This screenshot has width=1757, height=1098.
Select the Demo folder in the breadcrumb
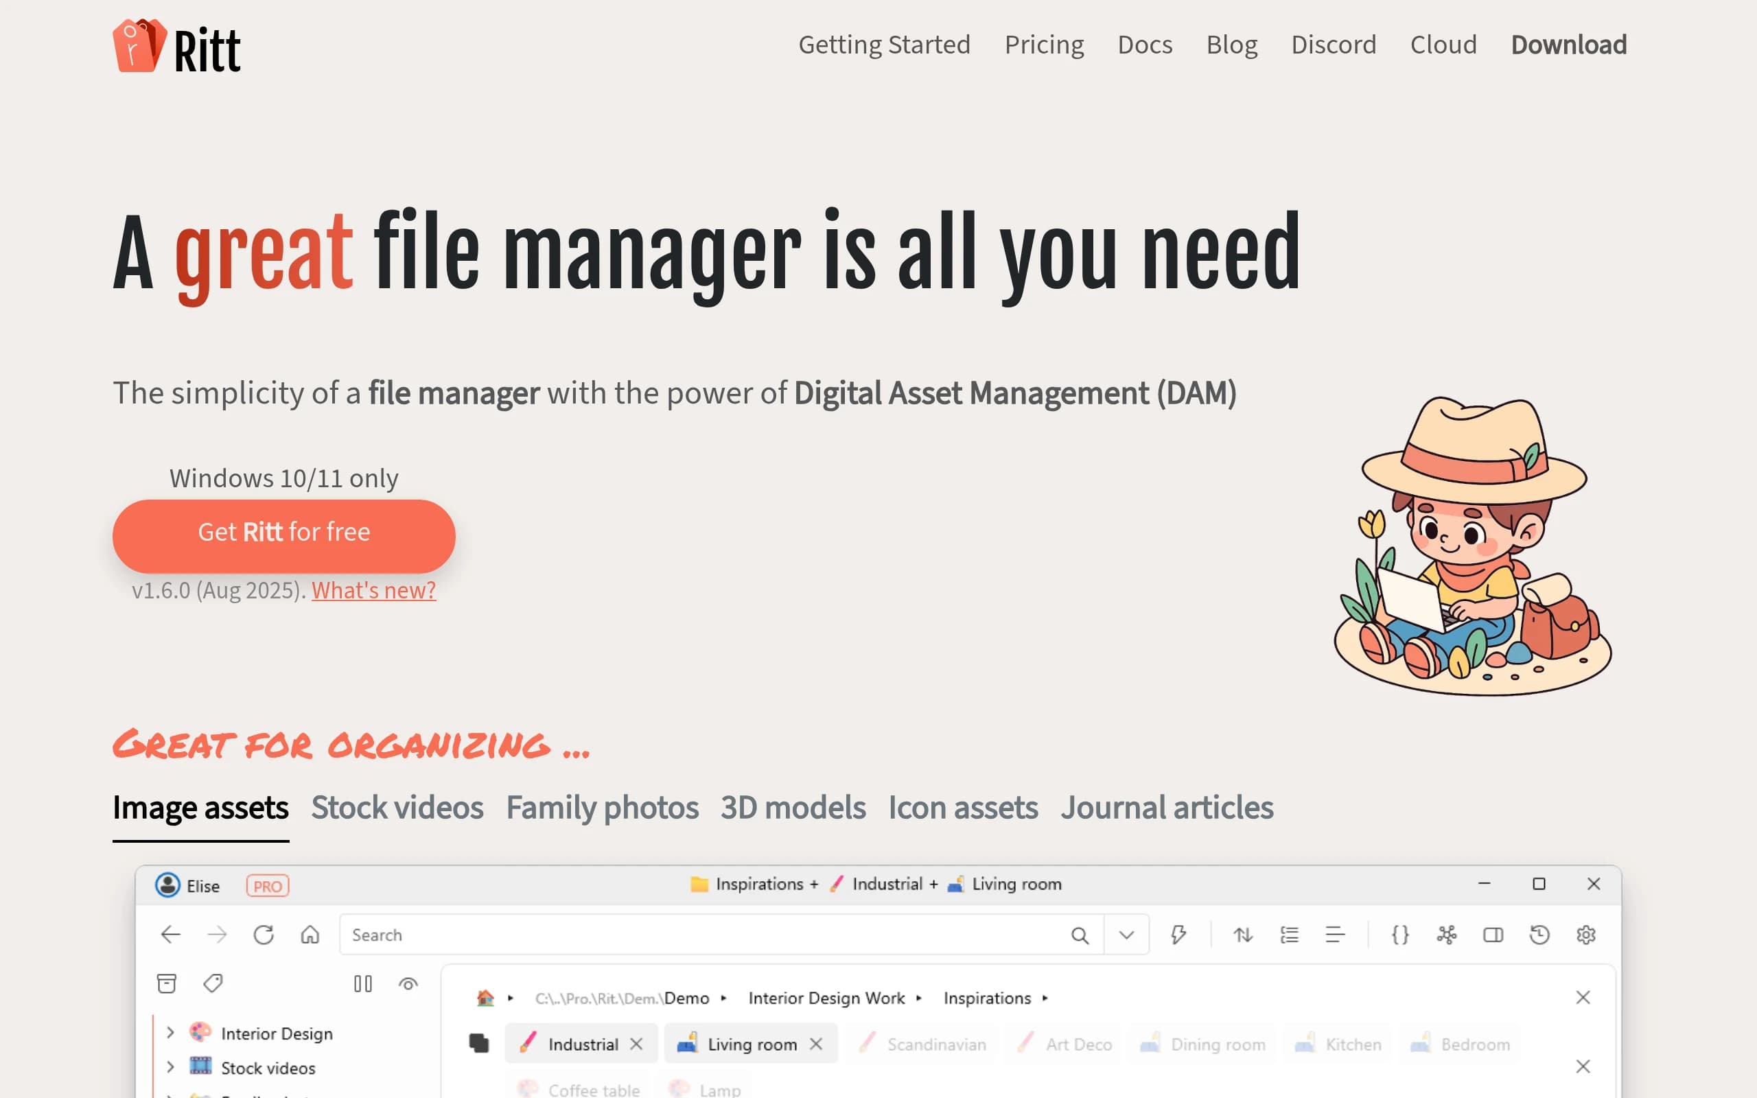[x=687, y=998]
